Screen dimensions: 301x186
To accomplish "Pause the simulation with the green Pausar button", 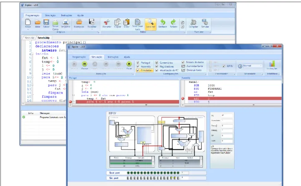I will pyautogui.click(x=84, y=64).
